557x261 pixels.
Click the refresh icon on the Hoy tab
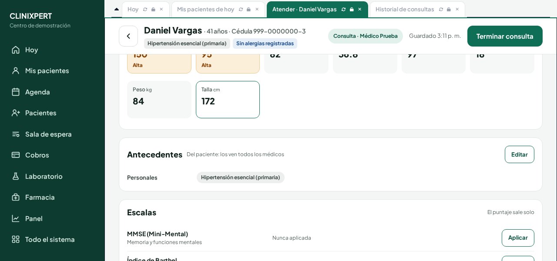145,9
